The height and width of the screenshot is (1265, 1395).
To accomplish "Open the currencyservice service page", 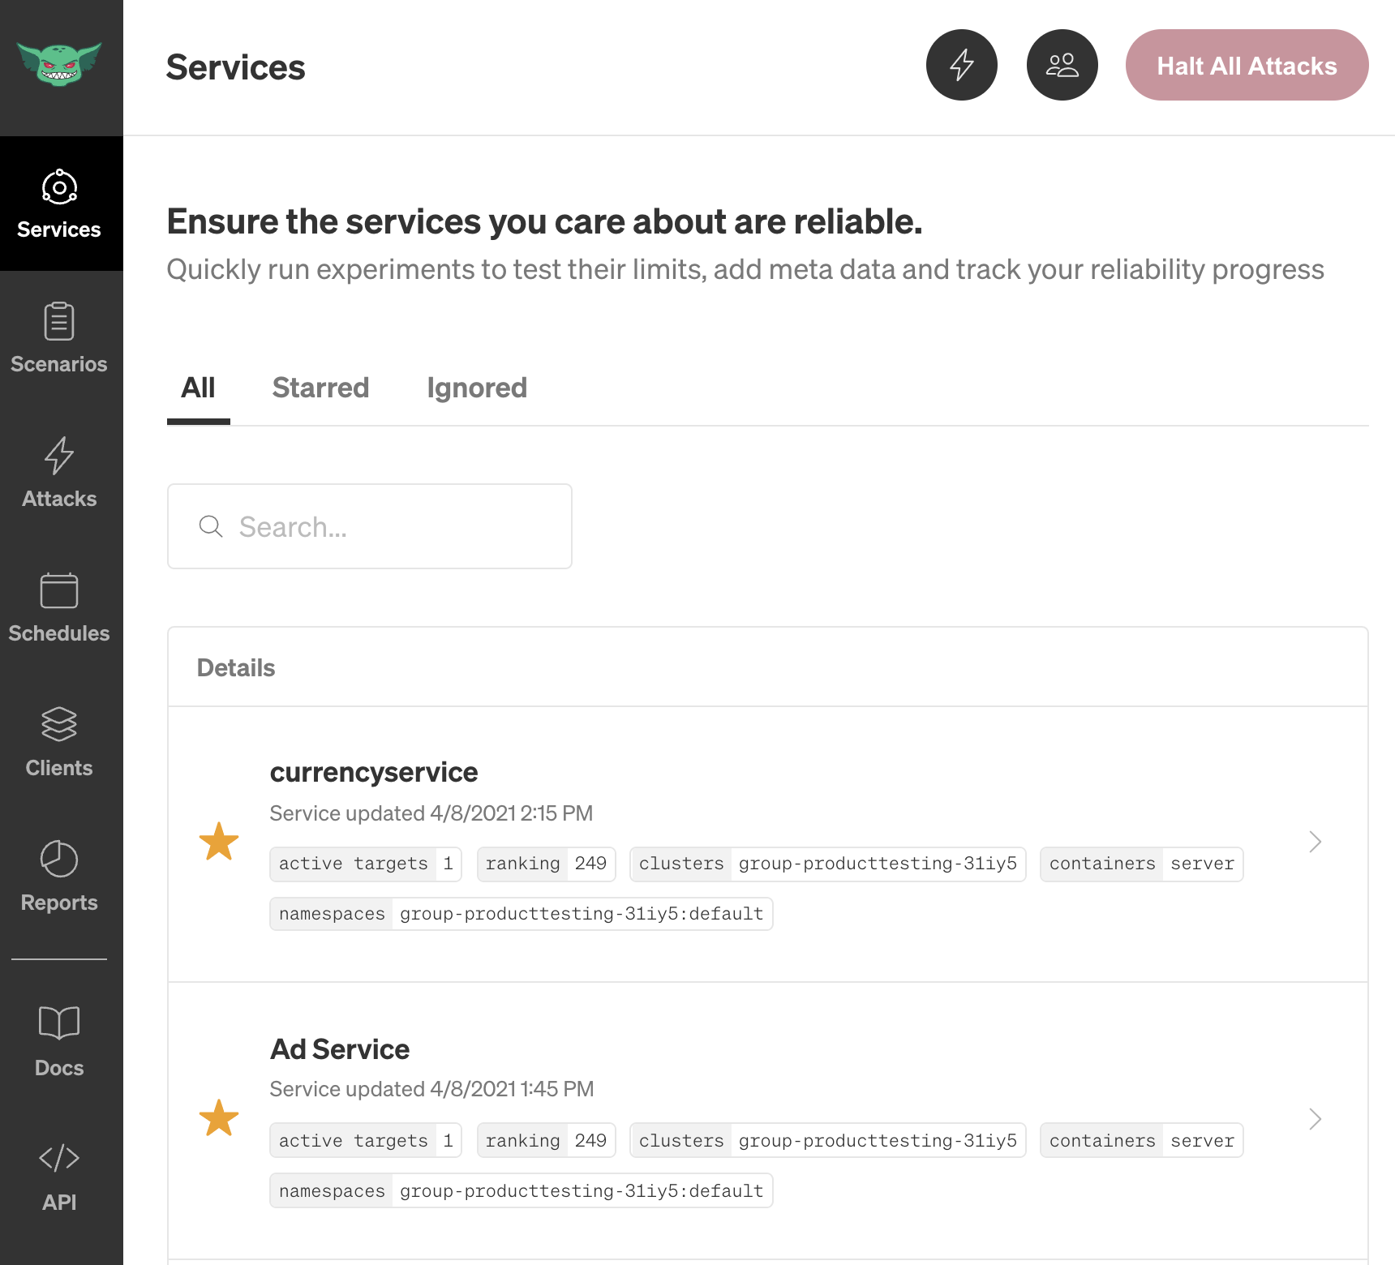I will [x=374, y=771].
